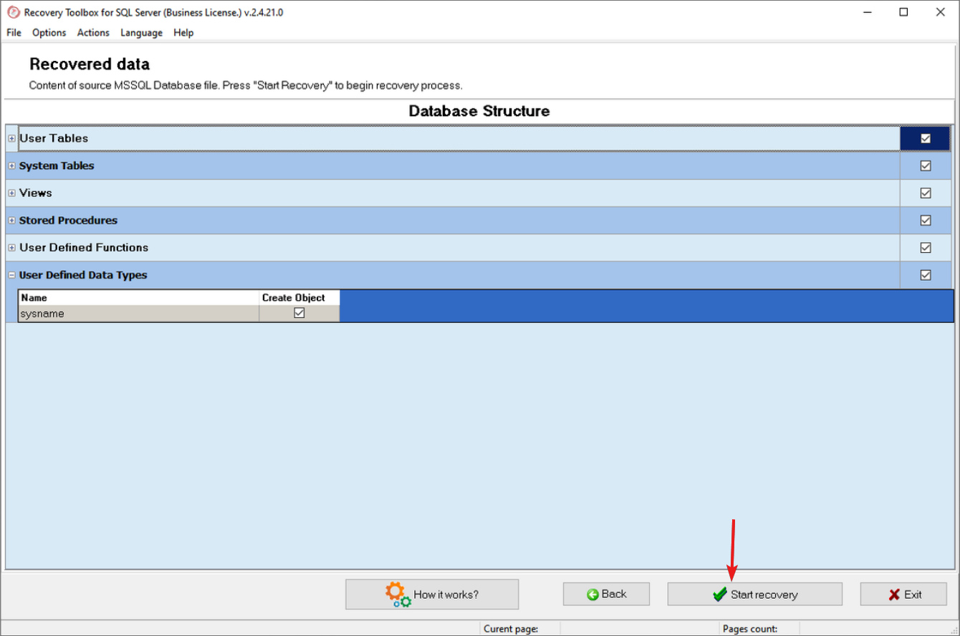Click the Recovery Toolbox app icon in title bar

[13, 12]
